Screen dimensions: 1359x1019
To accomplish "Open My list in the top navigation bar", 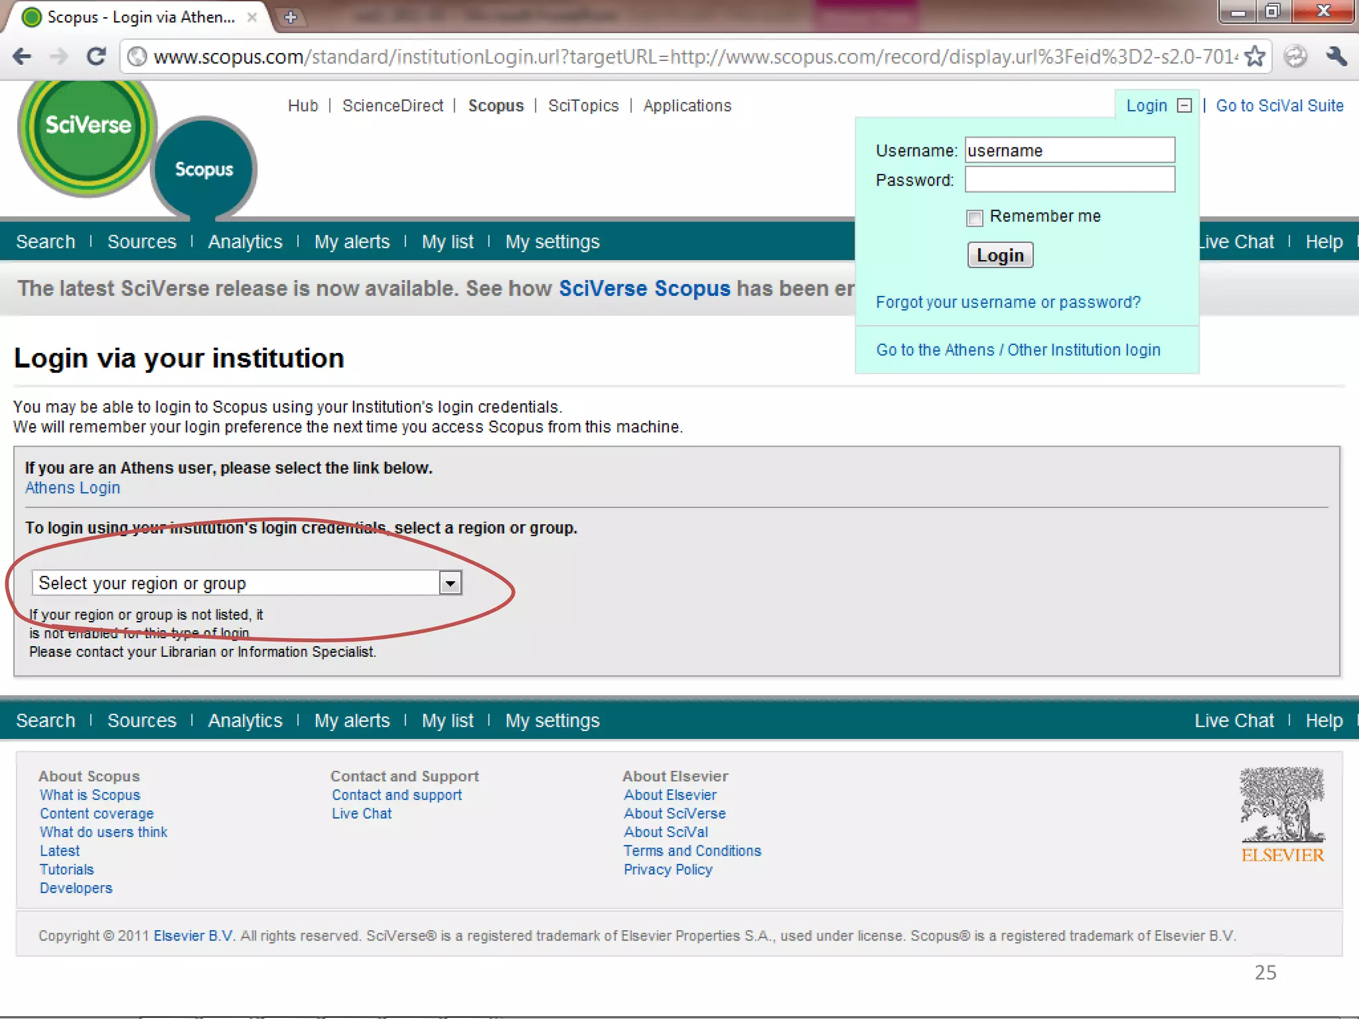I will tap(447, 242).
